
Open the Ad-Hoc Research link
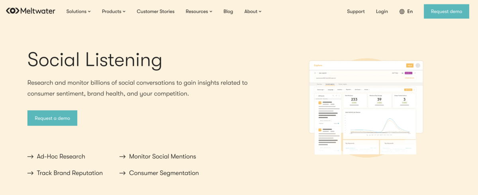click(x=61, y=157)
